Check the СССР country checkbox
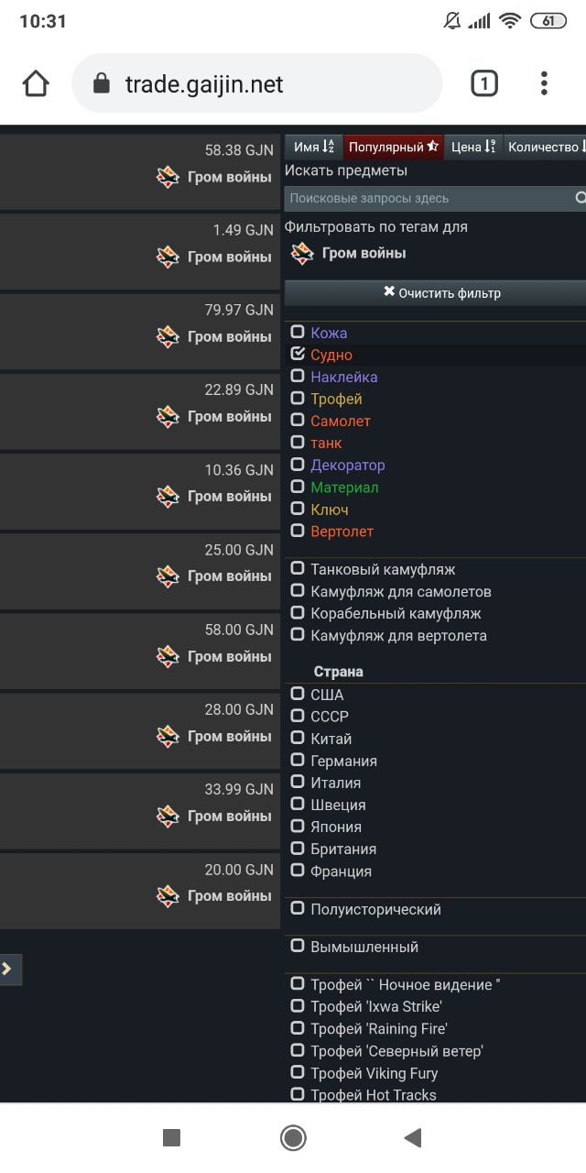586x1173 pixels. [298, 716]
